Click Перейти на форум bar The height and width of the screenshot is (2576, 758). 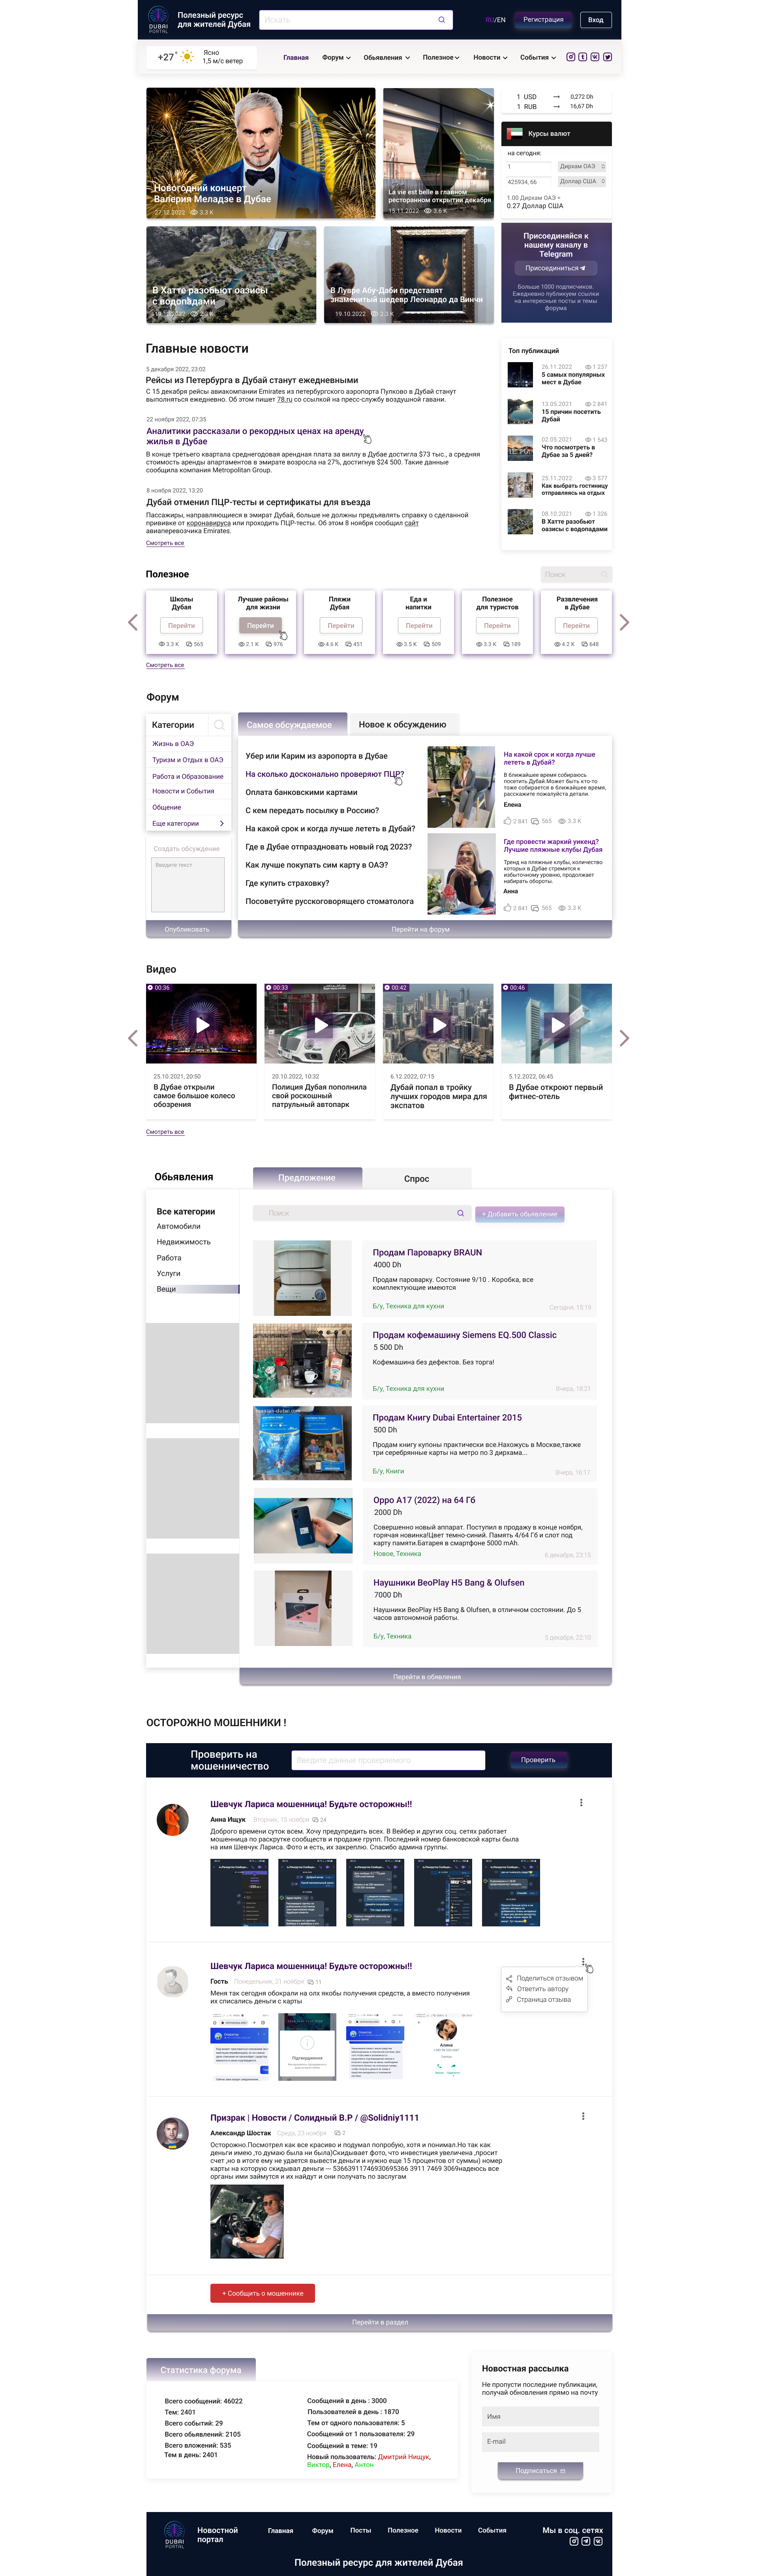click(425, 929)
